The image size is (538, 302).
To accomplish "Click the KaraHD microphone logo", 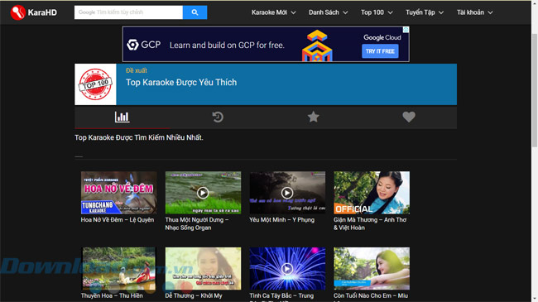I will point(18,12).
